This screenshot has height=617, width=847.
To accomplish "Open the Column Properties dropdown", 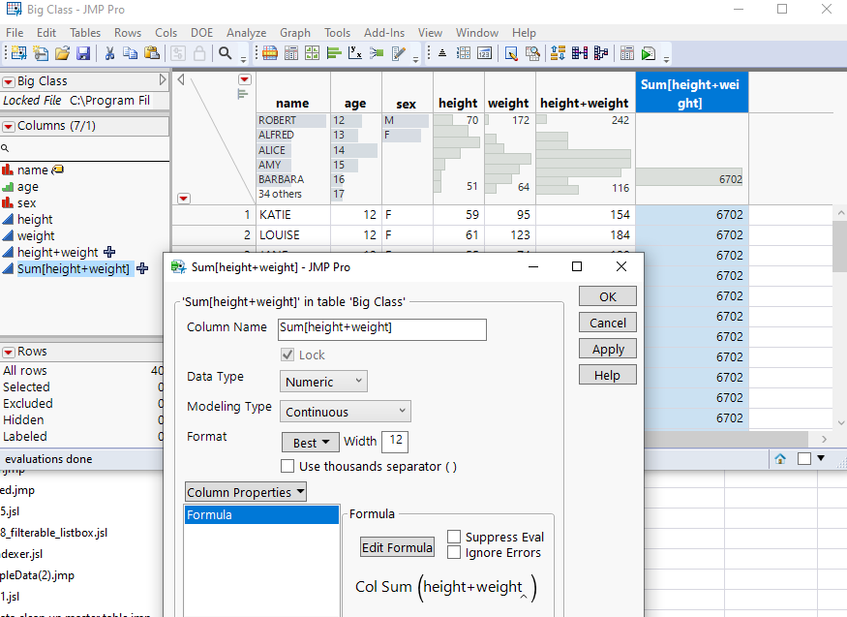I will click(x=245, y=492).
